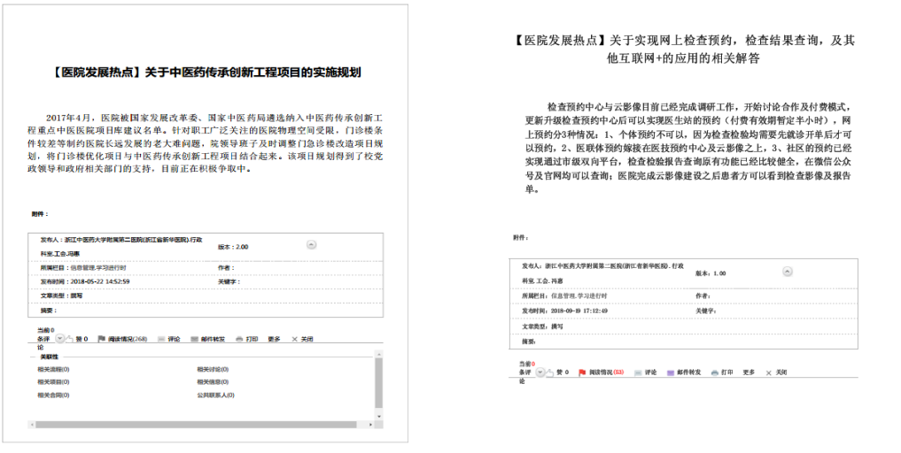Viewport: 901px width, 453px height.
Task: Expand the comments dropdown arrow in left document
Action: 59,338
